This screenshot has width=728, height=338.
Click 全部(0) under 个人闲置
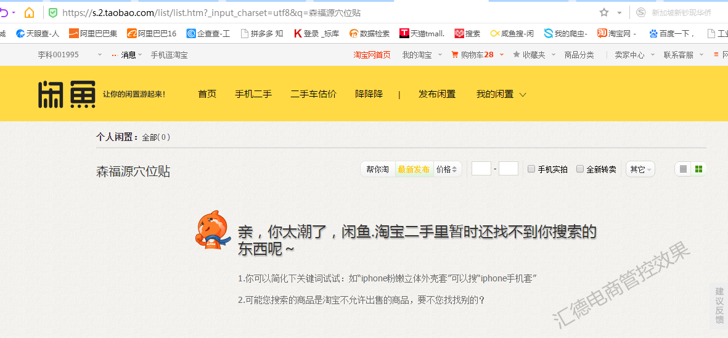pyautogui.click(x=157, y=137)
